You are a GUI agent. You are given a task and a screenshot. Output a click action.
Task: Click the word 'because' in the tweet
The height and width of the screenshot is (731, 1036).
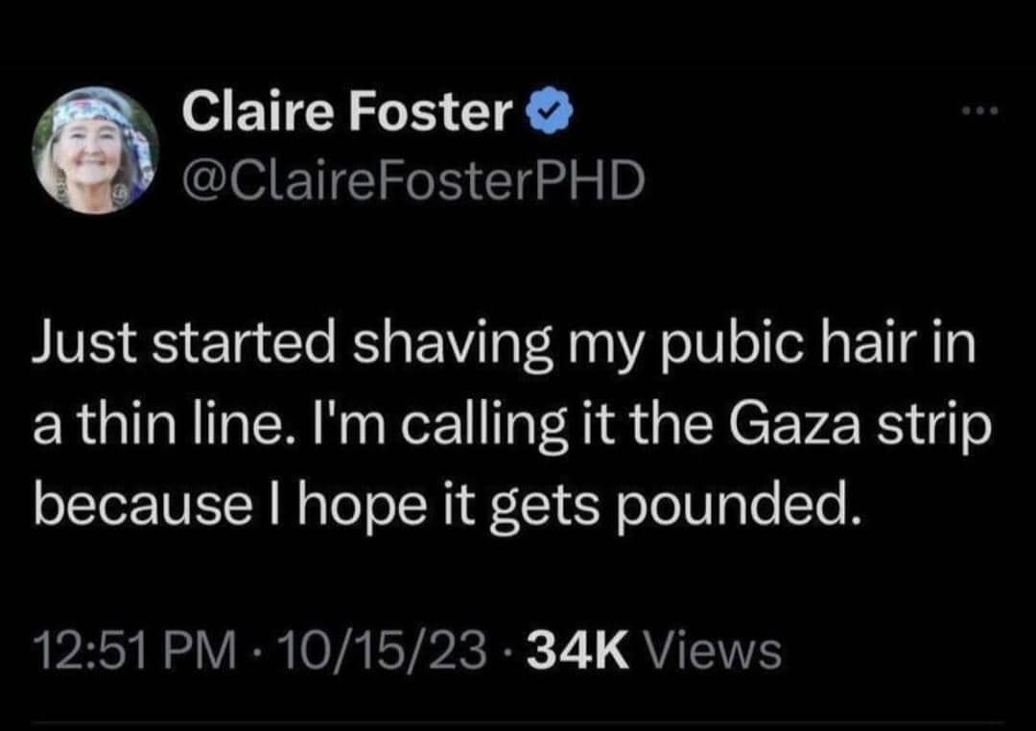click(142, 504)
